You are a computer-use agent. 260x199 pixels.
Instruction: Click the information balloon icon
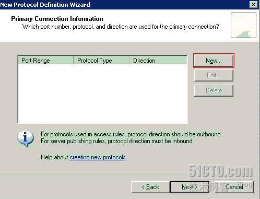click(x=26, y=138)
